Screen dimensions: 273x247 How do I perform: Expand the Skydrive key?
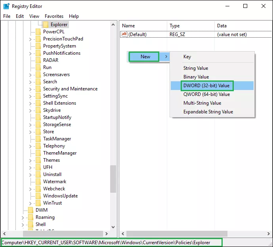30,111
